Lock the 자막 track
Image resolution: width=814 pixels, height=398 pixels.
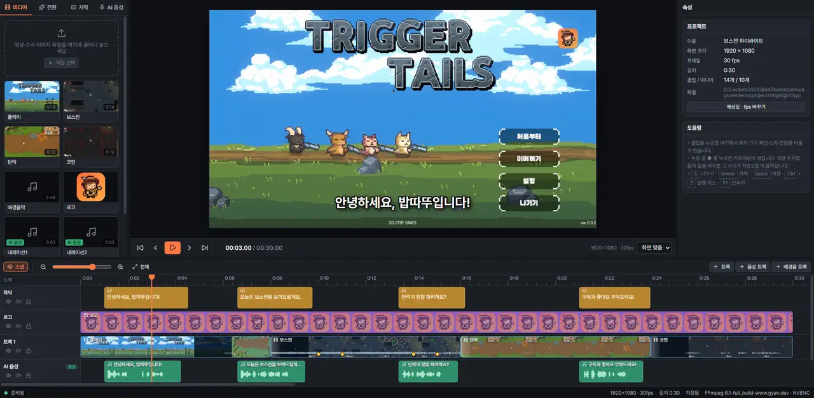point(29,301)
